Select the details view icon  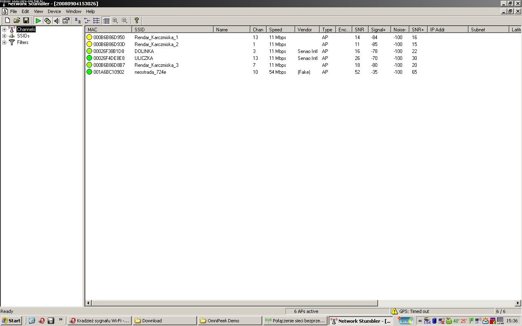tap(106, 20)
